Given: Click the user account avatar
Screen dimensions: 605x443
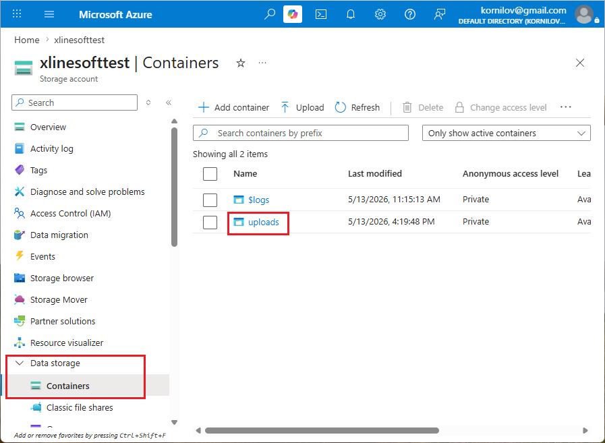Looking at the screenshot, I should pos(584,14).
